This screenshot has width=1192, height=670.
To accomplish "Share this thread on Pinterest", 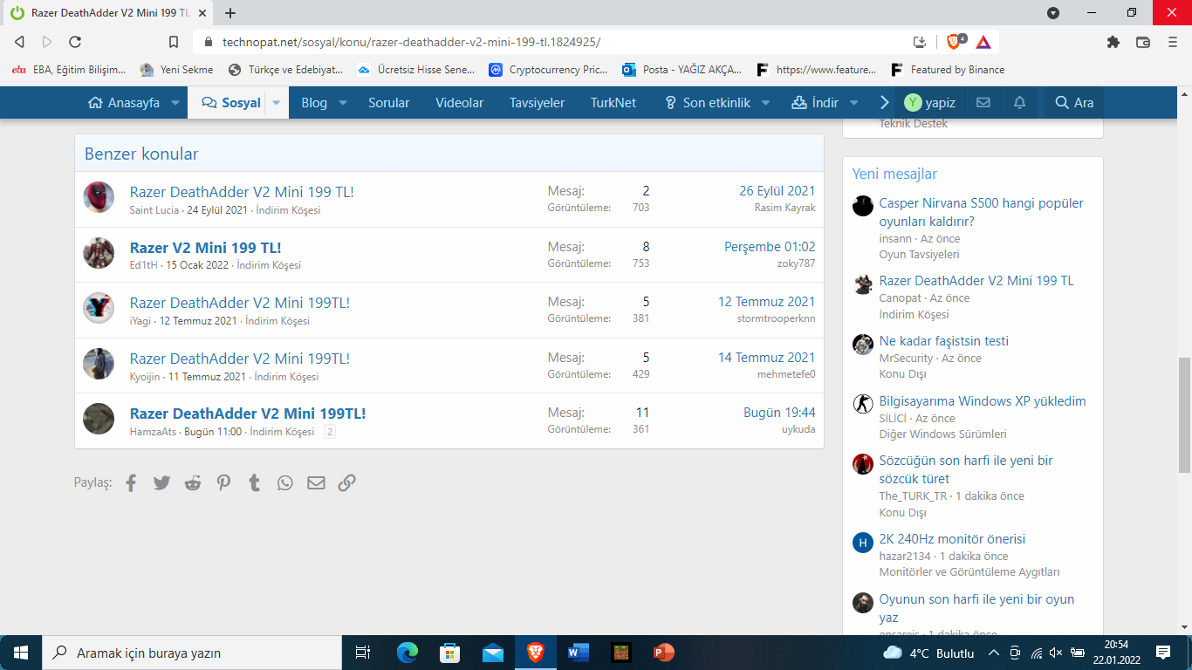I will (x=224, y=482).
